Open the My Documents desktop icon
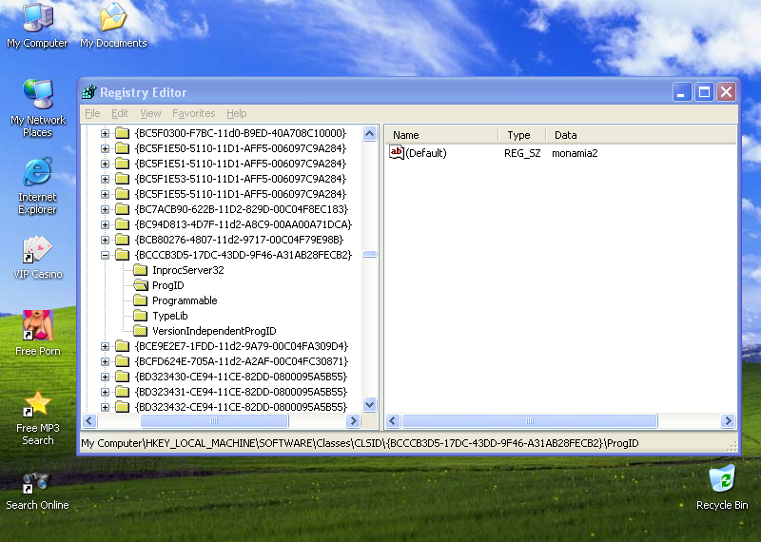 113,17
